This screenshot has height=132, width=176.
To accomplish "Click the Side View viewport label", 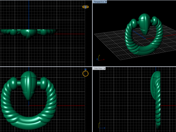I will click(98, 69).
